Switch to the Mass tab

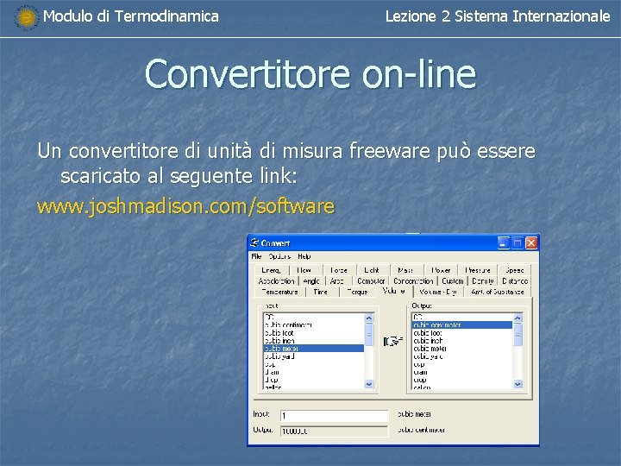405,270
